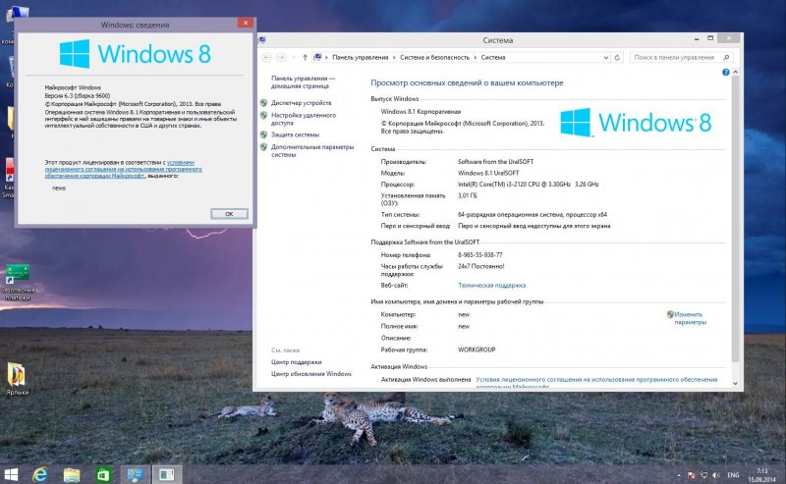Switch the ENG input language indicator
The image size is (786, 484).
733,474
